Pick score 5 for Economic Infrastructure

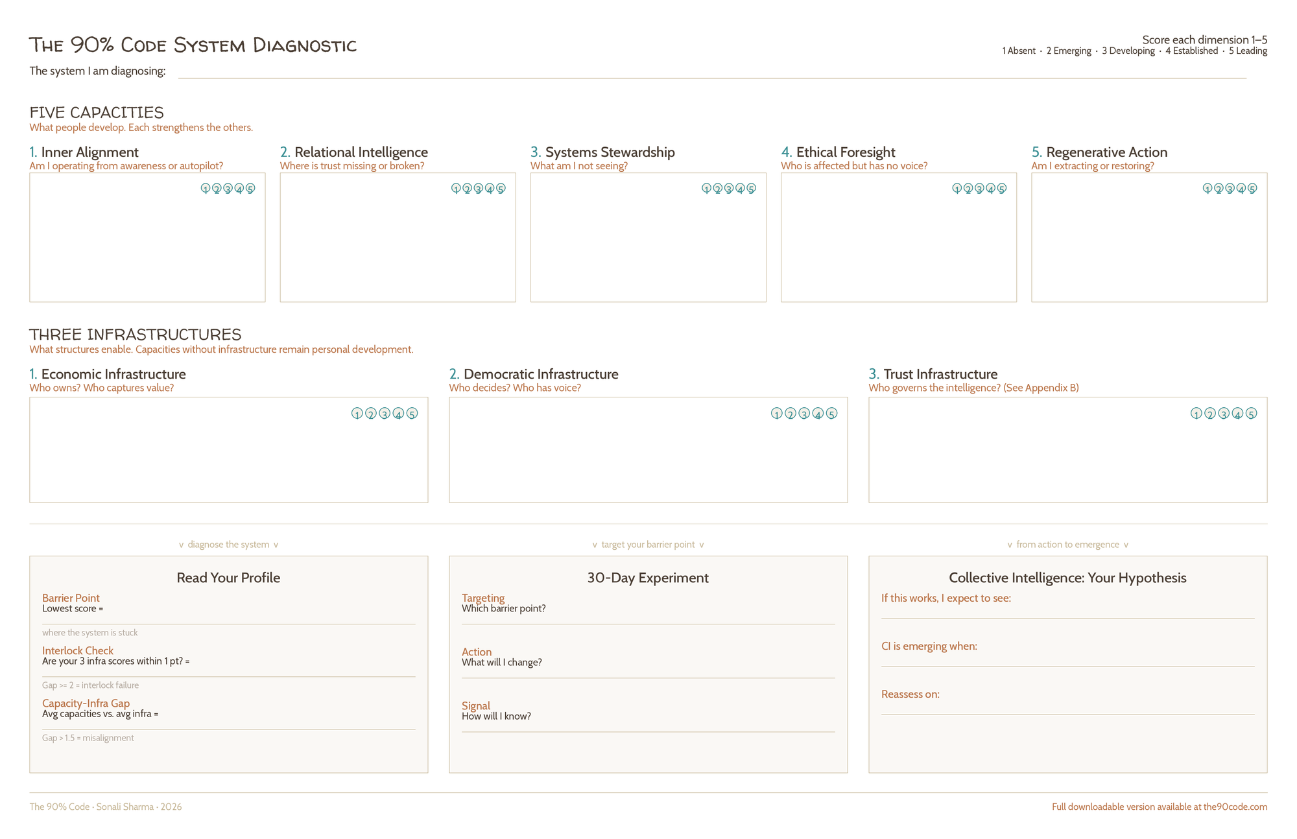pyautogui.click(x=412, y=414)
